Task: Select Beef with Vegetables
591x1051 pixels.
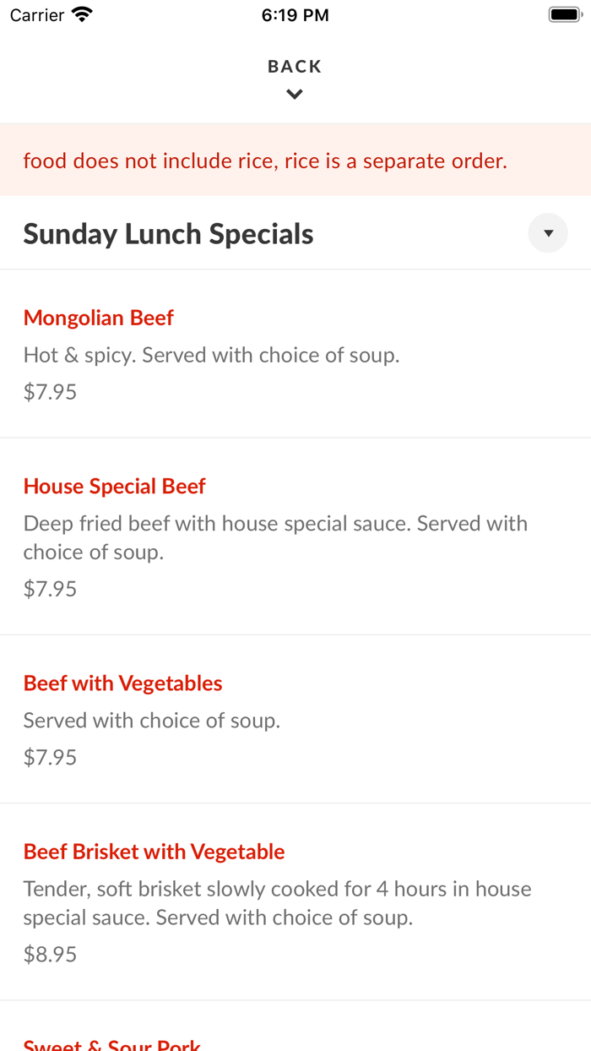Action: click(122, 683)
